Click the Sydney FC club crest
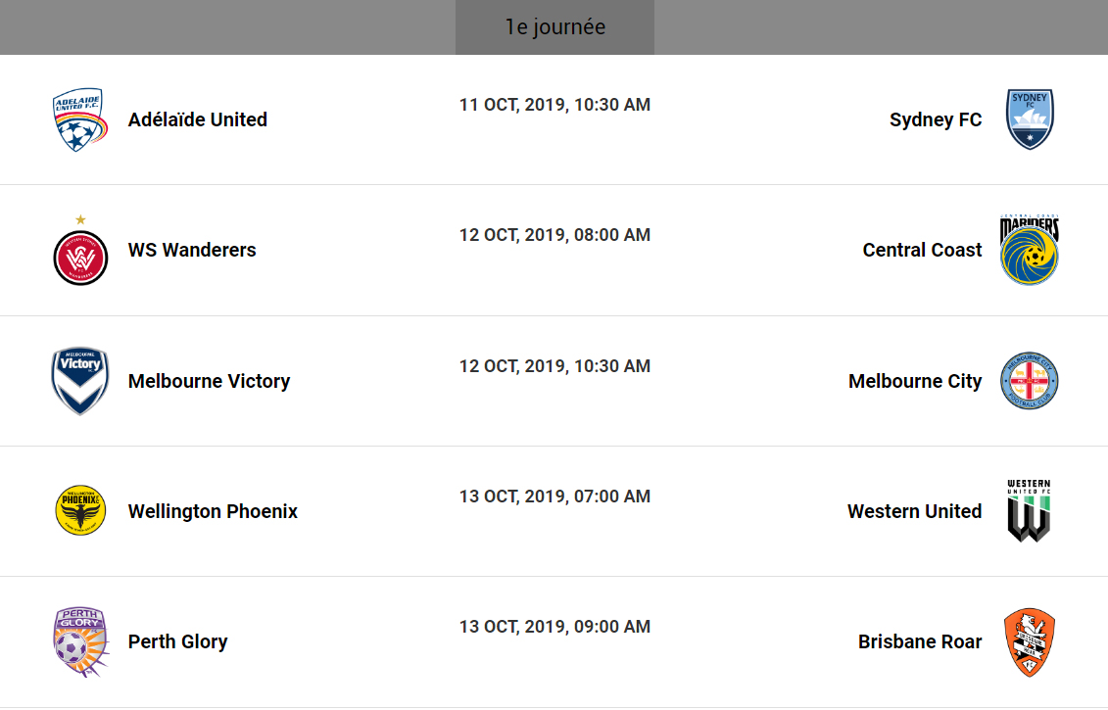This screenshot has width=1108, height=710. click(1030, 119)
